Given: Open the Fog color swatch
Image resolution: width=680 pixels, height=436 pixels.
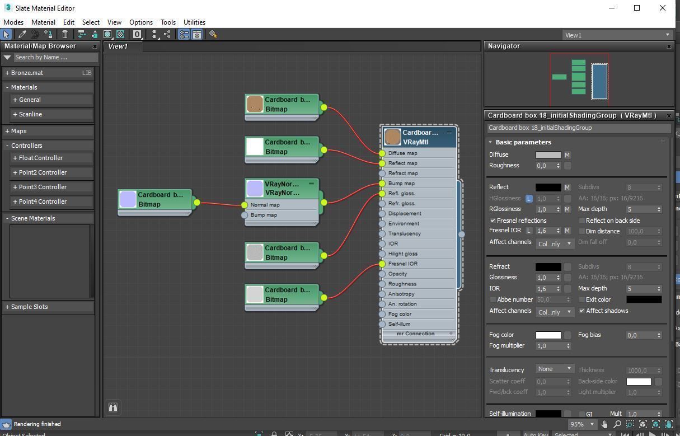Looking at the screenshot, I should [548, 335].
